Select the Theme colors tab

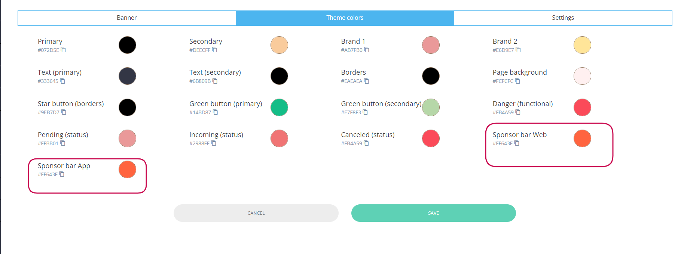point(345,18)
